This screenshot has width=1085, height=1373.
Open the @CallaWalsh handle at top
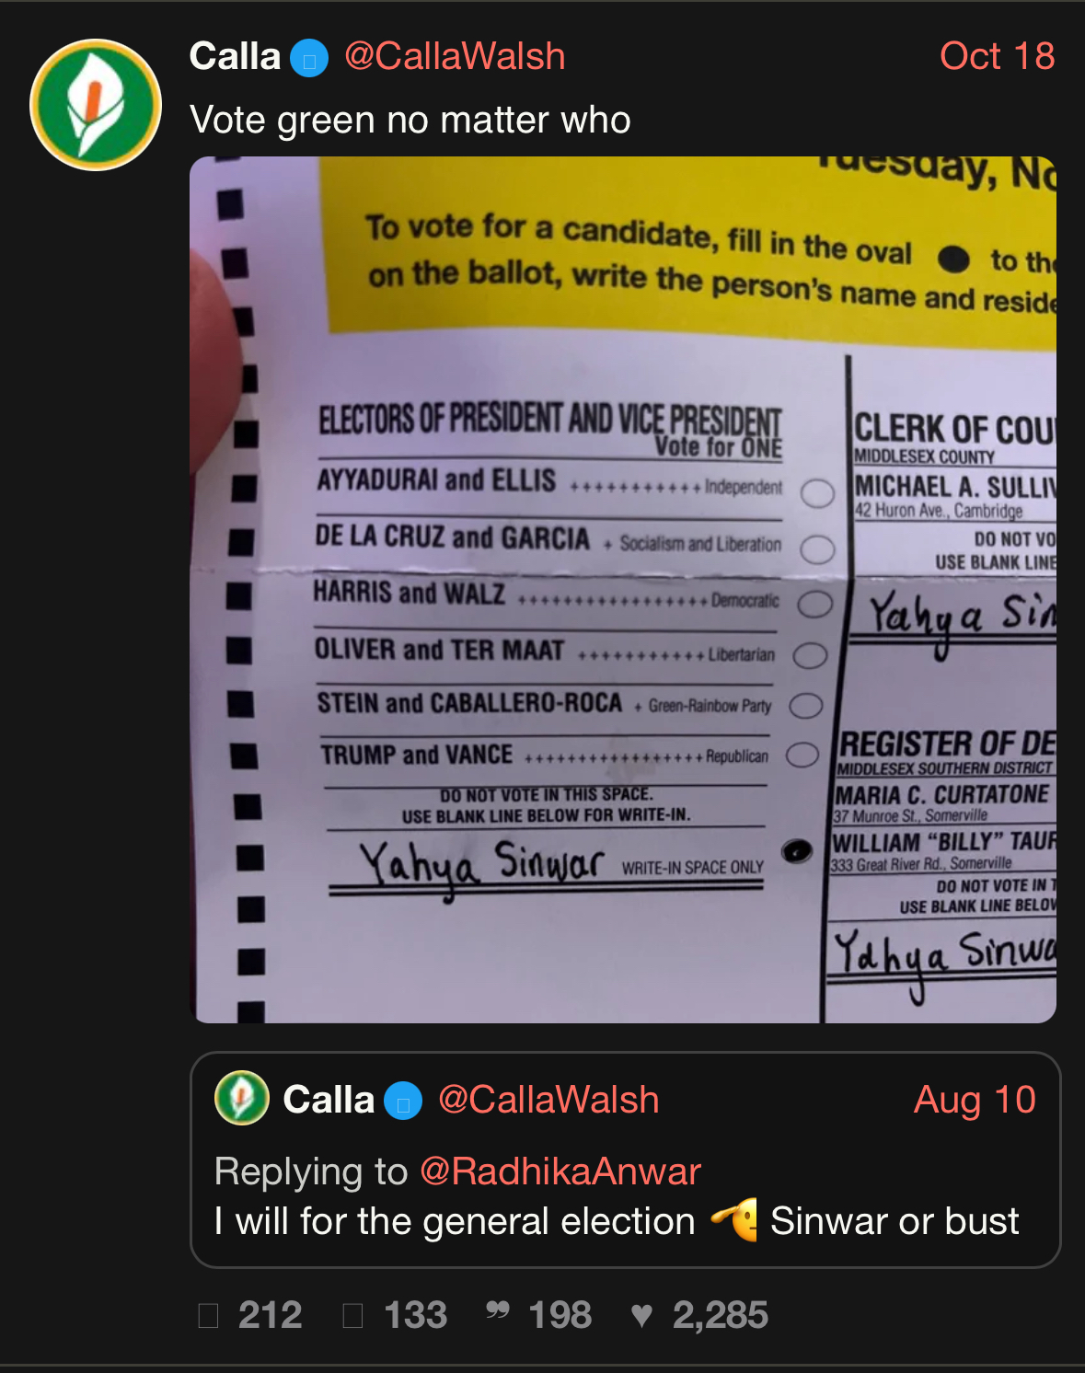tap(455, 57)
